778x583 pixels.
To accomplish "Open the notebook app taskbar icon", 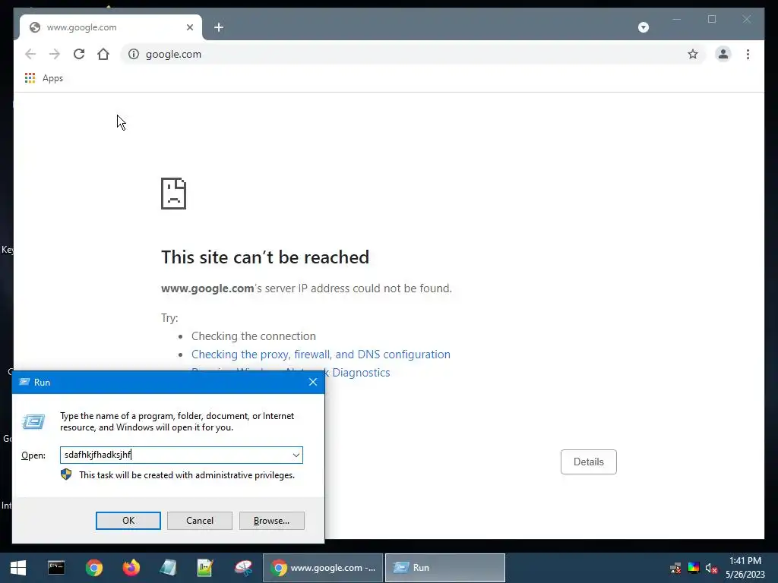I will 168,568.
